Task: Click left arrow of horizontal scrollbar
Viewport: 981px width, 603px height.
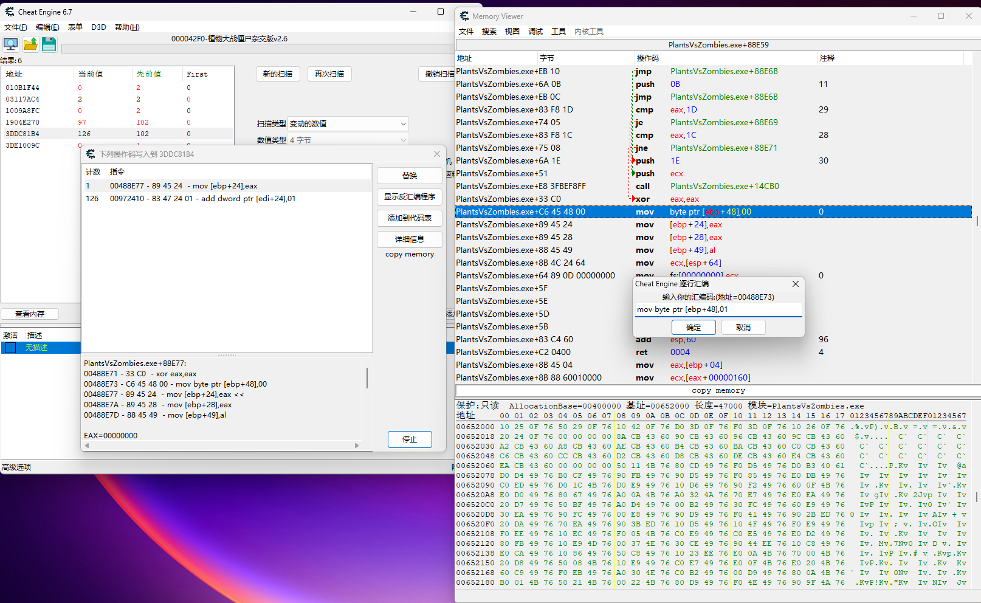Action: click(87, 446)
